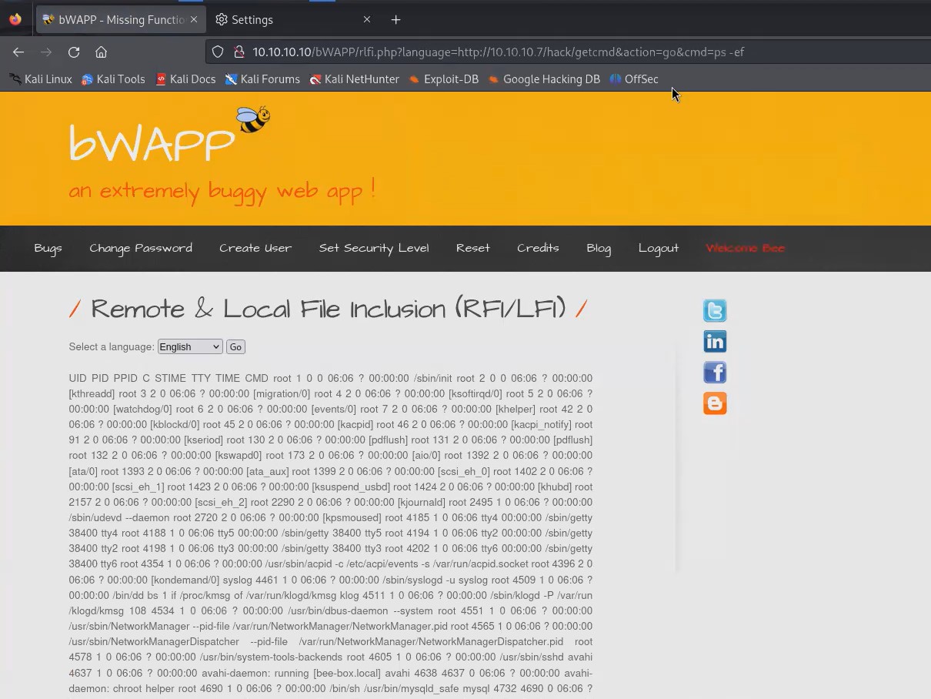Click 'an extremely buggy web app !' tagline

click(x=222, y=189)
